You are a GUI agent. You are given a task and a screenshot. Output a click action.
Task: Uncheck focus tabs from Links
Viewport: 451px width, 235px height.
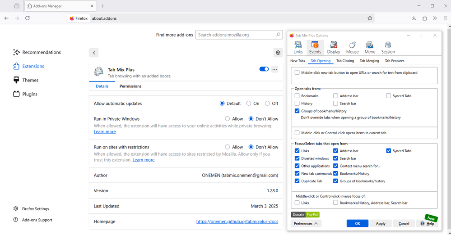point(297,151)
